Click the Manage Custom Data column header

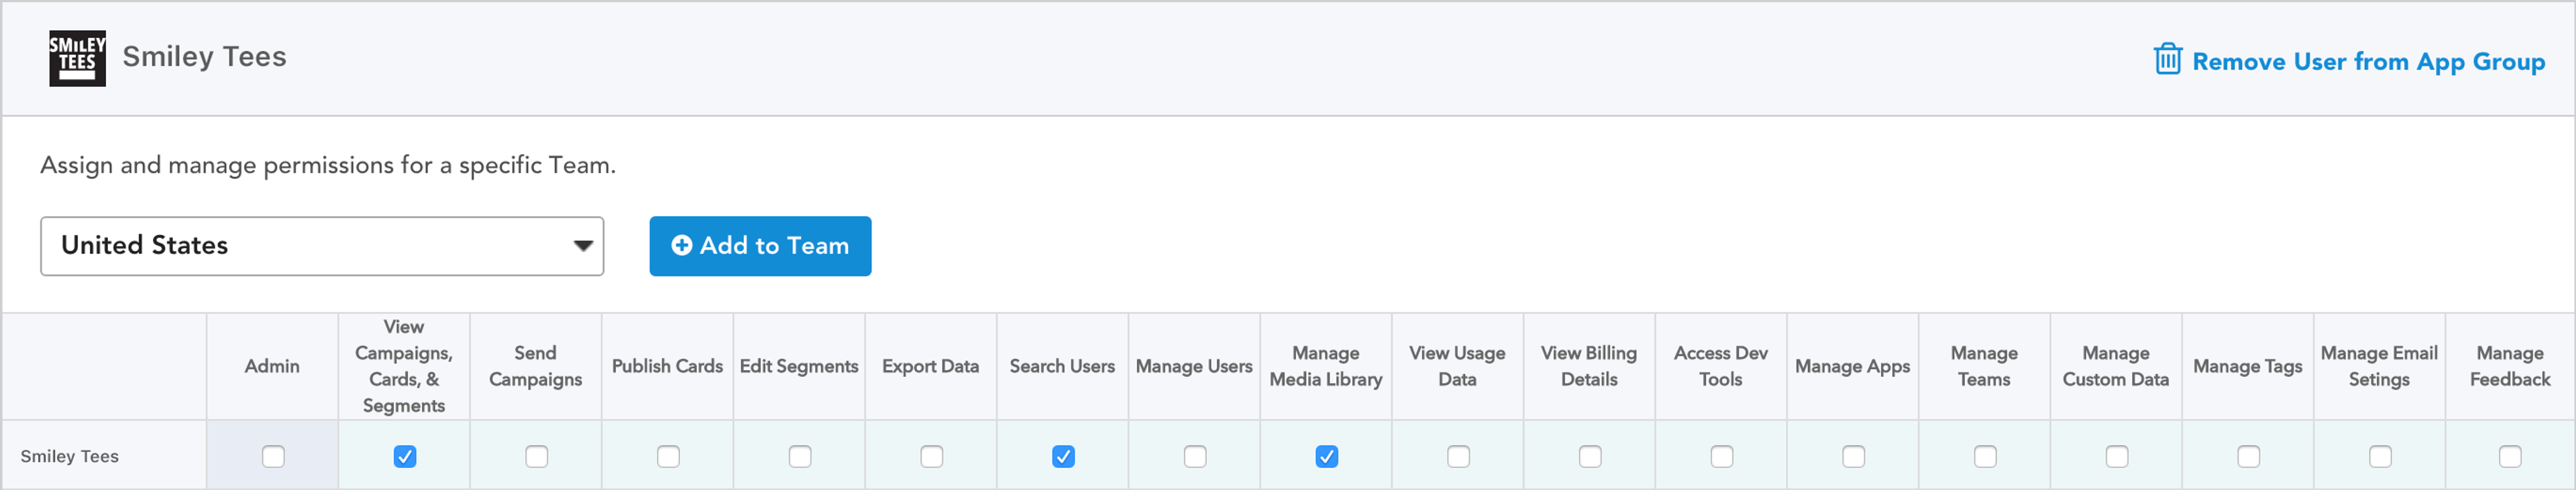[x=2116, y=366]
